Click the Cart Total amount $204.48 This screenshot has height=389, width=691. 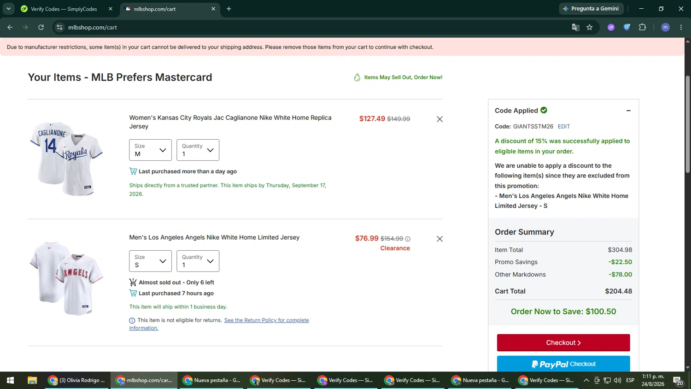pos(618,291)
